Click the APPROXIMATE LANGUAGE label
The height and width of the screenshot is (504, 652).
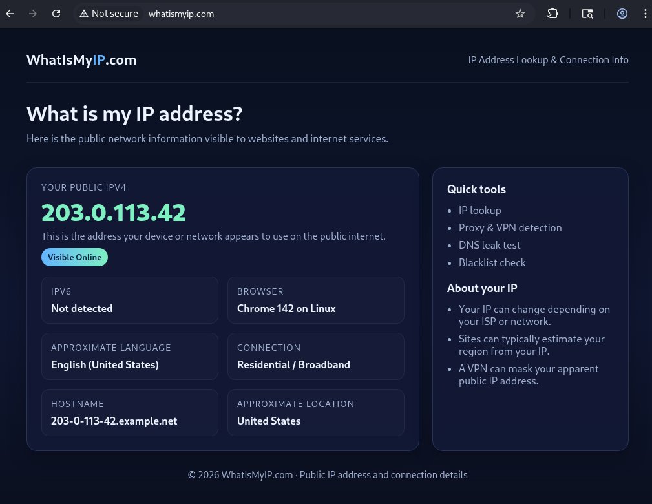111,348
